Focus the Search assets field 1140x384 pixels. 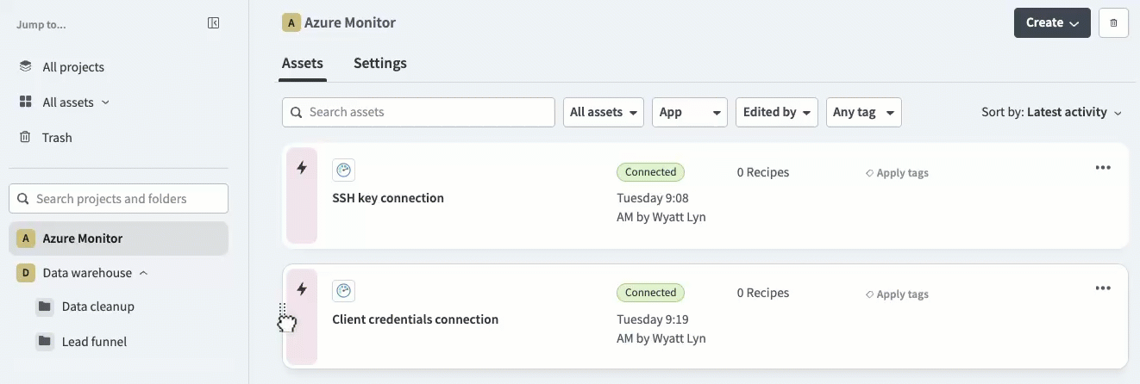(x=418, y=112)
